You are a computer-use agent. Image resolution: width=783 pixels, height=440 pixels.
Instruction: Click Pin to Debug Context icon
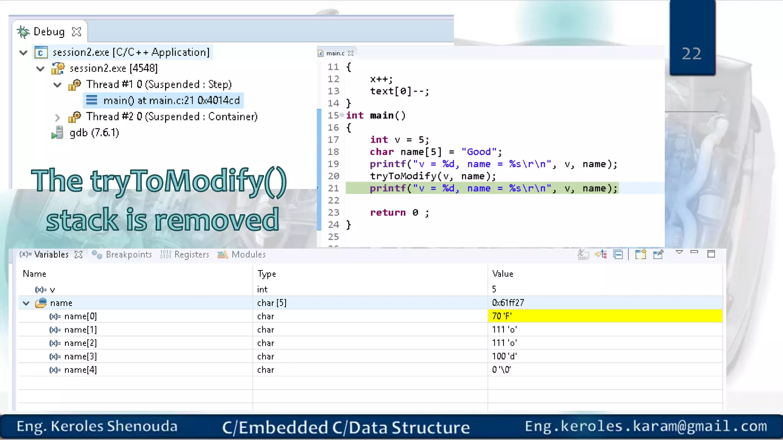[x=658, y=254]
